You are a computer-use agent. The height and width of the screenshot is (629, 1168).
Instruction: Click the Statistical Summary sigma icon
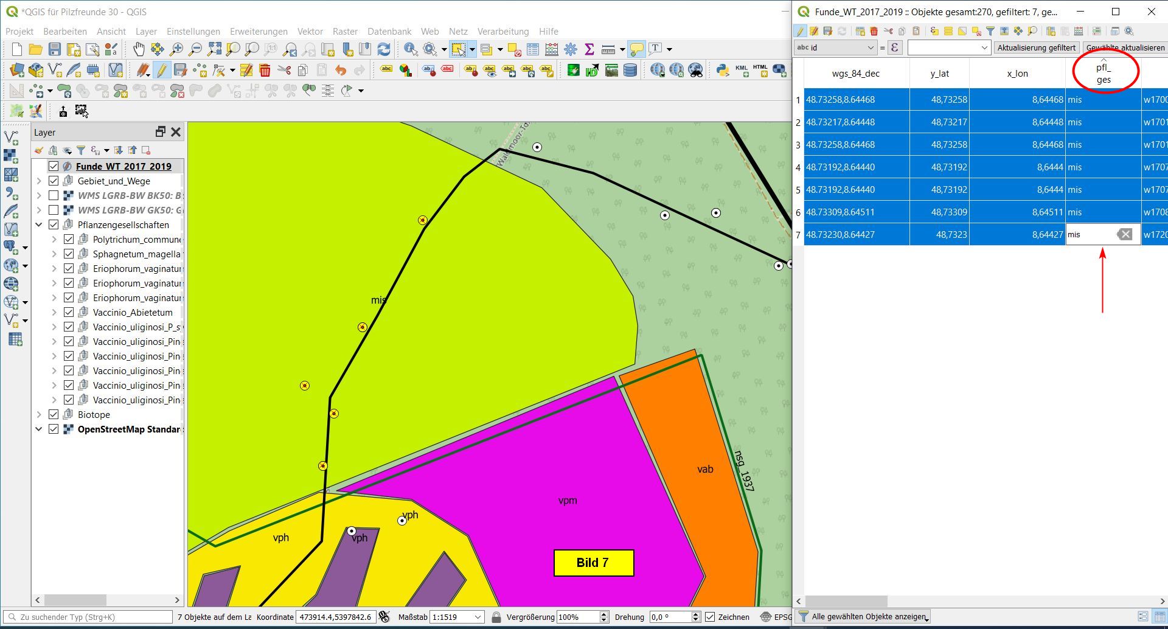click(x=589, y=49)
